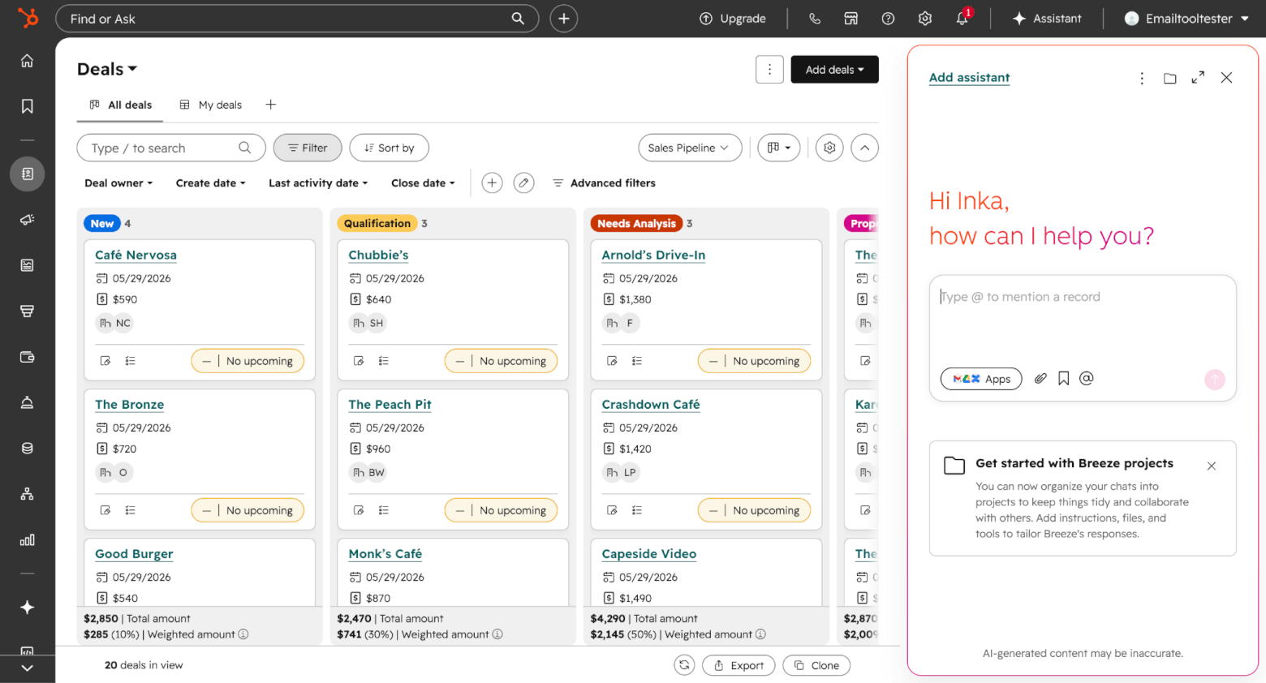Open the Notifications bell icon
Image resolution: width=1266 pixels, height=683 pixels.
click(x=962, y=19)
